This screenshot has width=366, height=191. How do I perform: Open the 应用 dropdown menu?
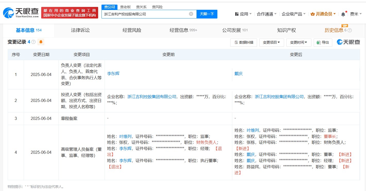(243, 14)
